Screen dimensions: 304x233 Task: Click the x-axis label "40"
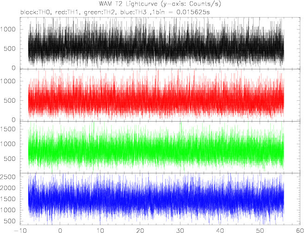point(220,231)
